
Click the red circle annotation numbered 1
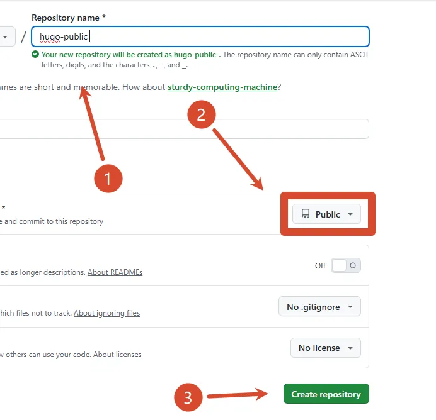coord(108,179)
